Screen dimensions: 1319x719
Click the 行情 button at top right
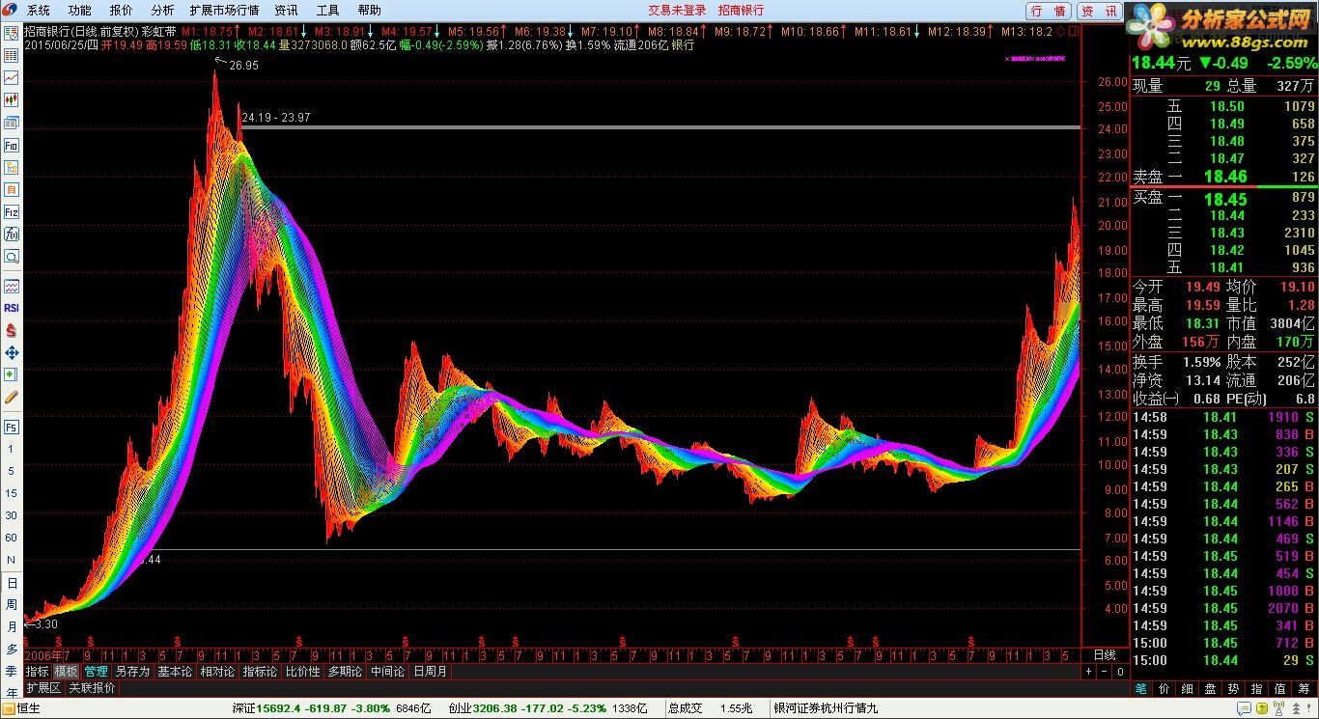tap(1049, 11)
